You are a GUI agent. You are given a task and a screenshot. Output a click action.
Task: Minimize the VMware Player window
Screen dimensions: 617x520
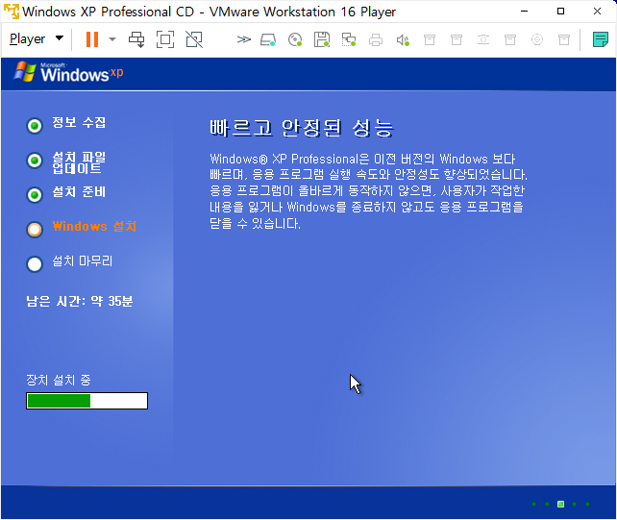[x=524, y=11]
